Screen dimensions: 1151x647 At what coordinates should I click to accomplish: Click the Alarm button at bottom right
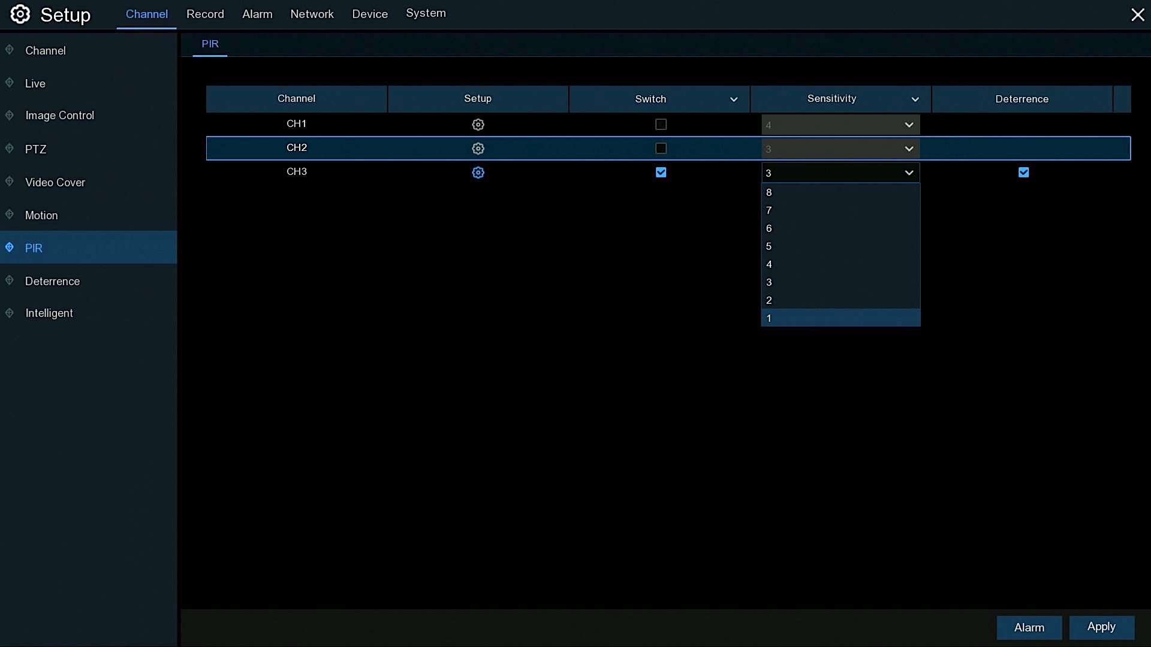[1029, 627]
